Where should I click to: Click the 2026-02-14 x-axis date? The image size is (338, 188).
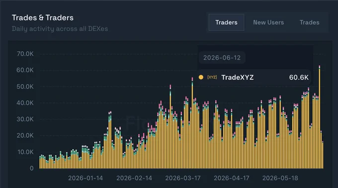(x=134, y=178)
